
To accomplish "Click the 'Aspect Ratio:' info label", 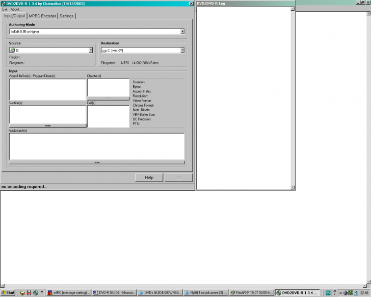I will coord(142,91).
